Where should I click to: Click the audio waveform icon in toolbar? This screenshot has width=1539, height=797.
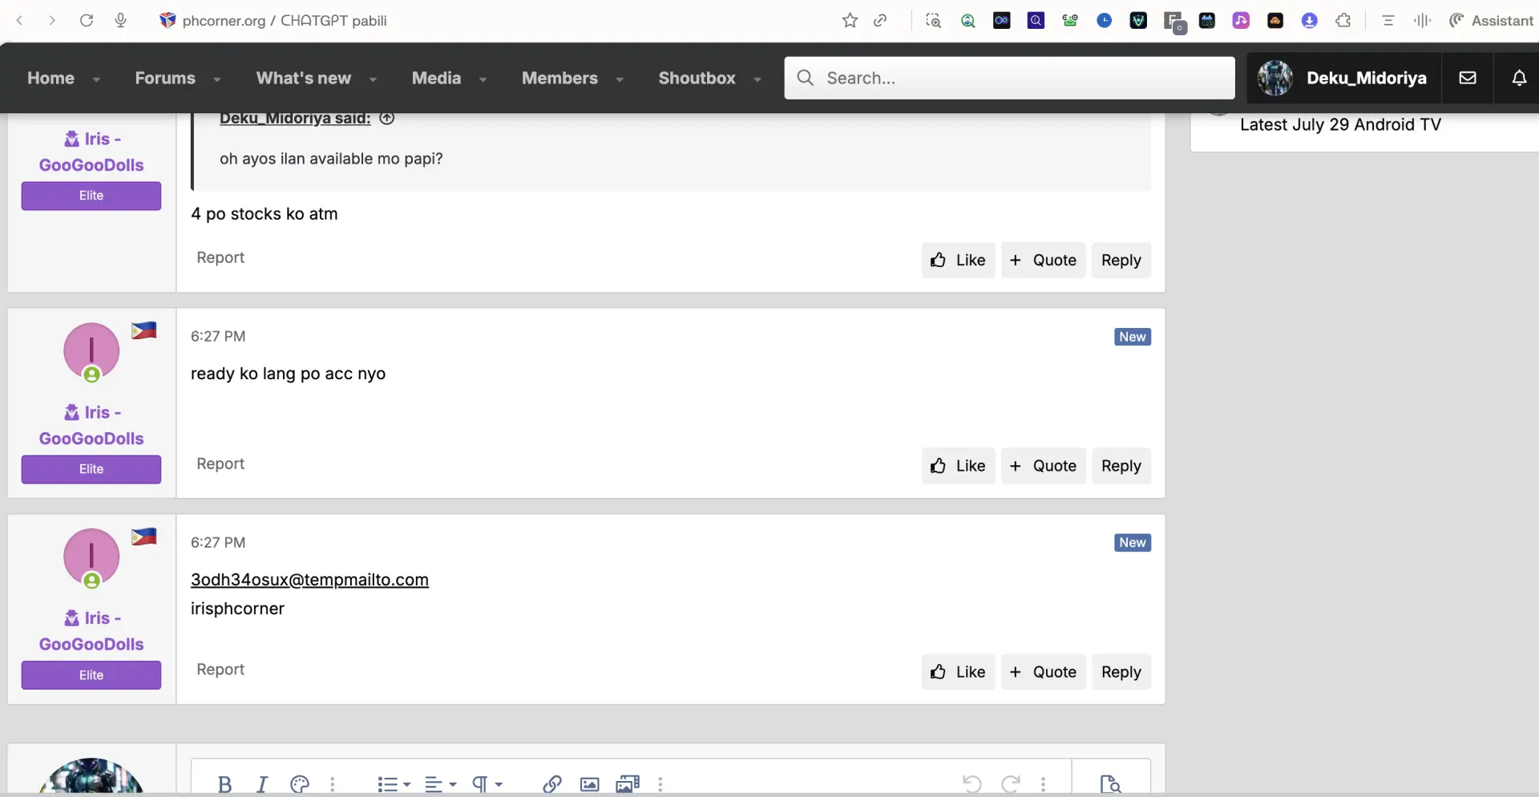1423,20
